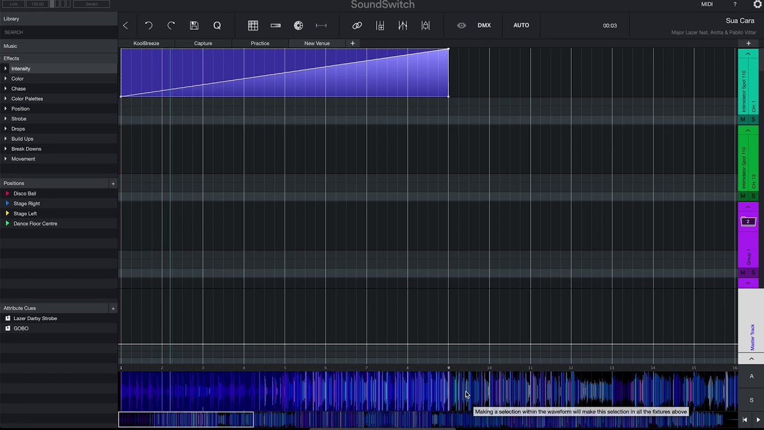
Task: Solo the Group 1 track
Action: (753, 272)
